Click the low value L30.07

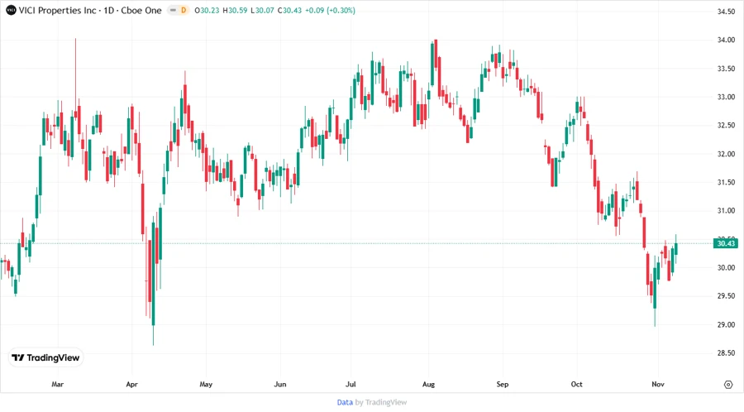coord(262,10)
